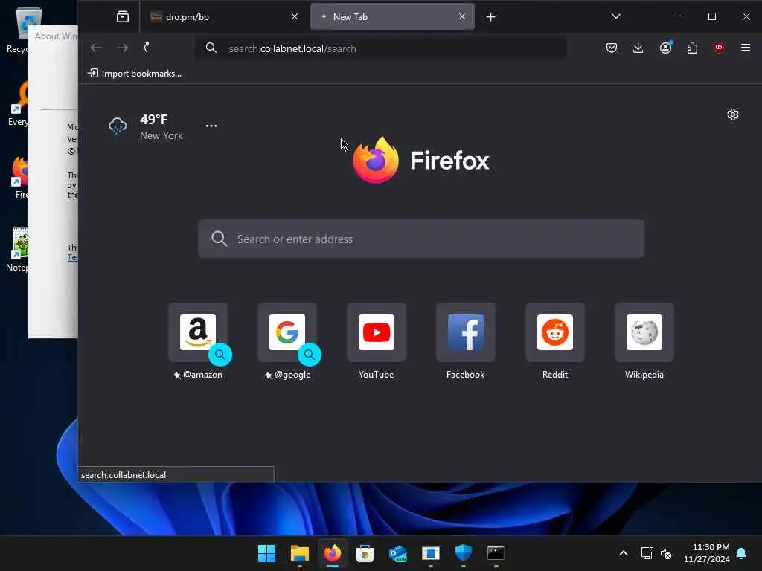Click Import bookmarks... in bookmarks toolbar
The image size is (762, 571).
tap(135, 74)
